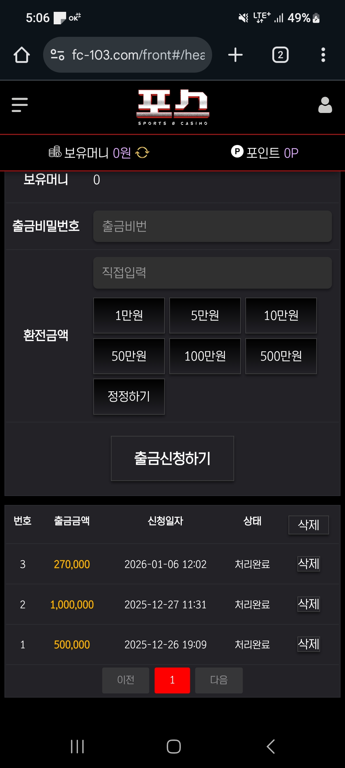Reset amount with 정정하기
The image size is (345, 768).
pos(129,397)
